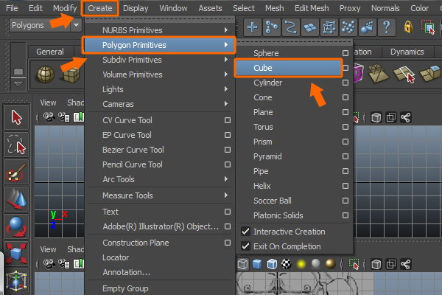Image resolution: width=442 pixels, height=295 pixels.
Task: Open the Normals menu
Action: (385, 8)
